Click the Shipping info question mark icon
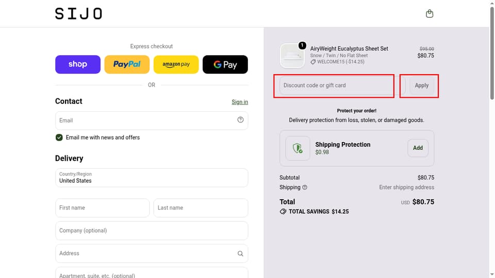495x278 pixels. pyautogui.click(x=305, y=187)
